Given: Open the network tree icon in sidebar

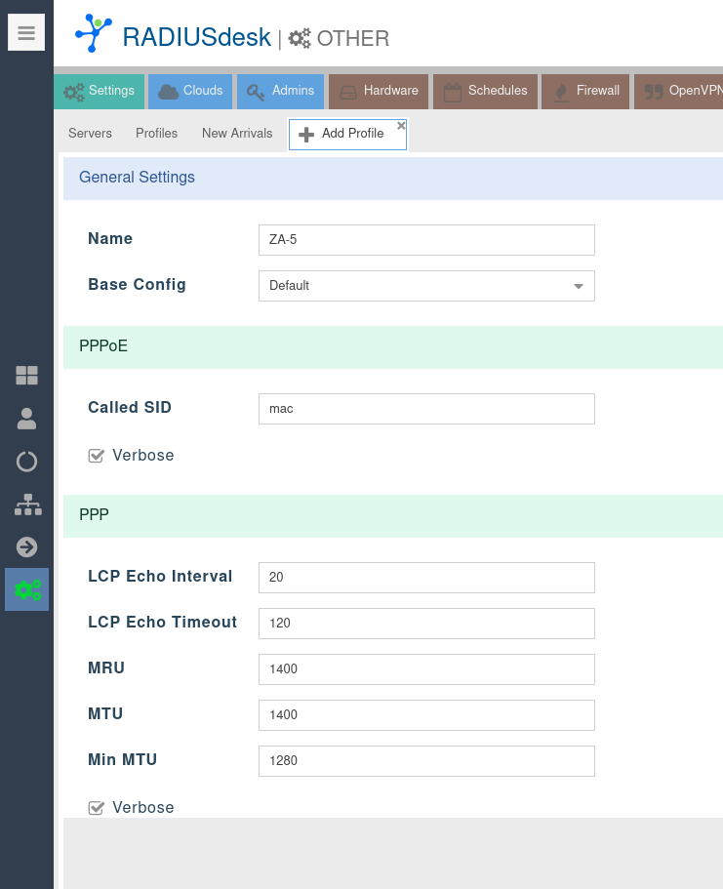Looking at the screenshot, I should 26,505.
